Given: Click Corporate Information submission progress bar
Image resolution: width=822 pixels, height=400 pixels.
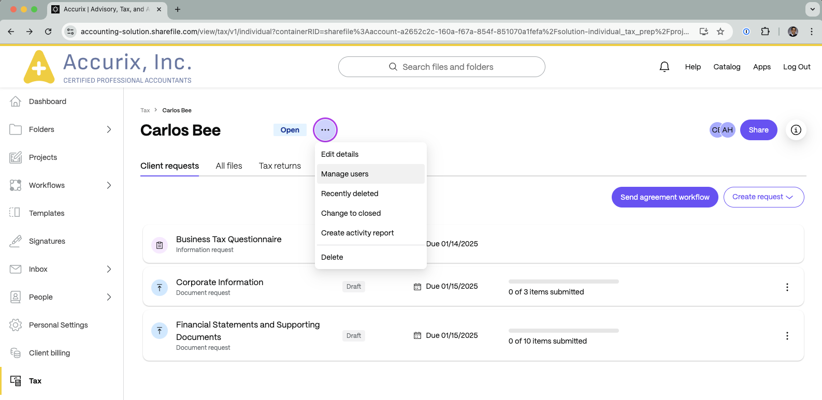Looking at the screenshot, I should tap(564, 282).
